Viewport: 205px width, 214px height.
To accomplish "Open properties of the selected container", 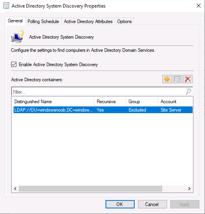I will [x=177, y=79].
